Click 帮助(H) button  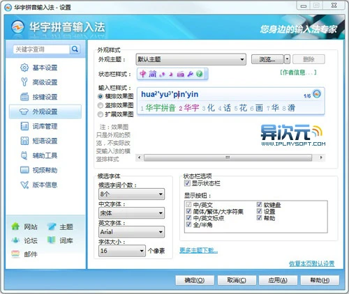pyautogui.click(x=320, y=280)
